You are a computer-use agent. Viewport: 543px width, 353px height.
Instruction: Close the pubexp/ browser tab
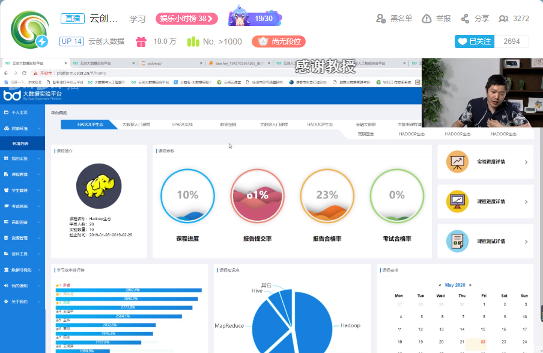201,64
